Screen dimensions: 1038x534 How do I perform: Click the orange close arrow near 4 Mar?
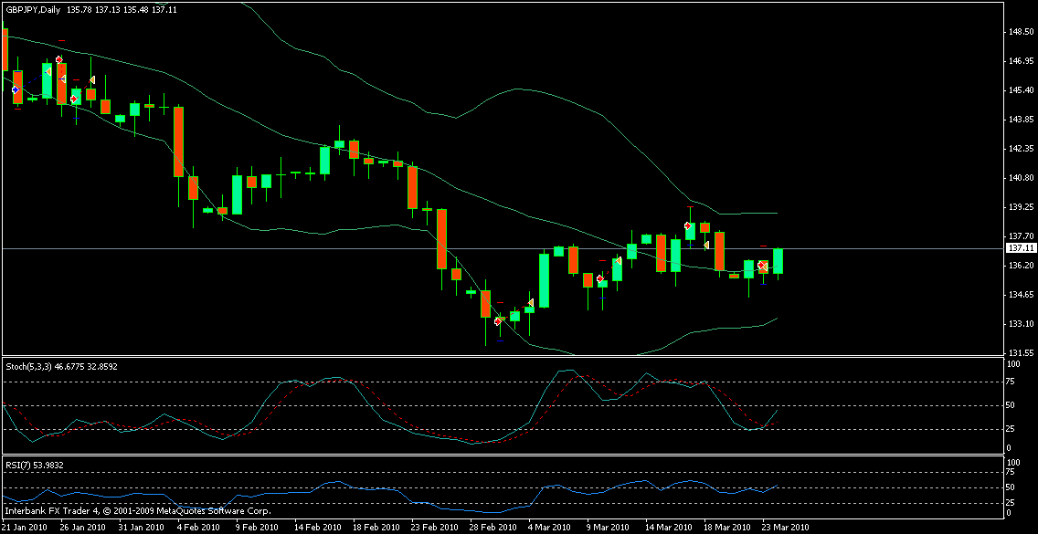coord(530,303)
